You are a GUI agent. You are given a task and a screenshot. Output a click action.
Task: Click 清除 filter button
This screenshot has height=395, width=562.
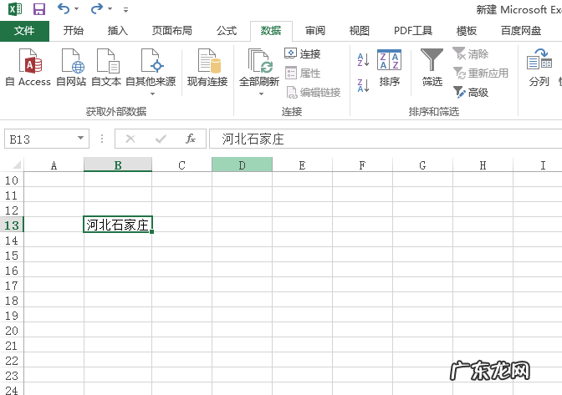pos(470,54)
